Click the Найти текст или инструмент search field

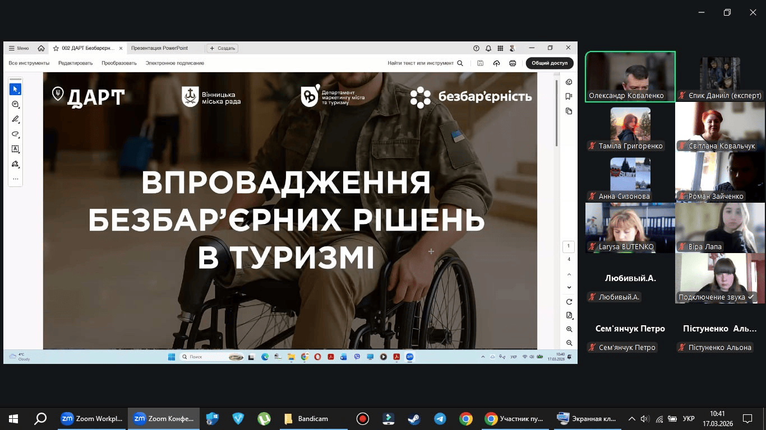[425, 63]
